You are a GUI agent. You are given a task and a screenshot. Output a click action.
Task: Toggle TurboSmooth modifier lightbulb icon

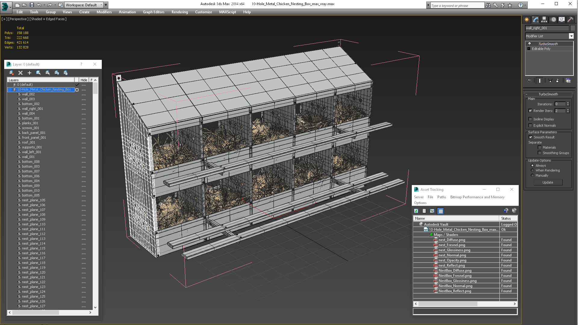pyautogui.click(x=530, y=44)
